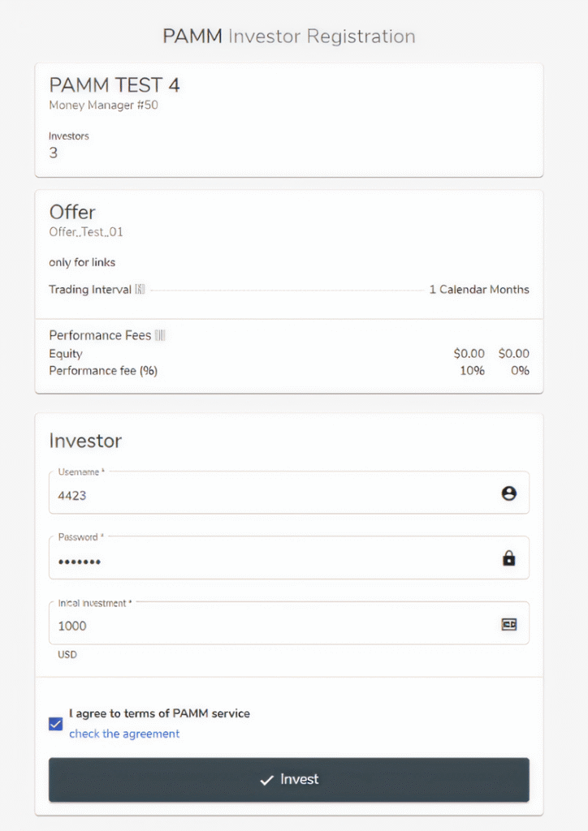Click the Investors count value 3

point(54,153)
